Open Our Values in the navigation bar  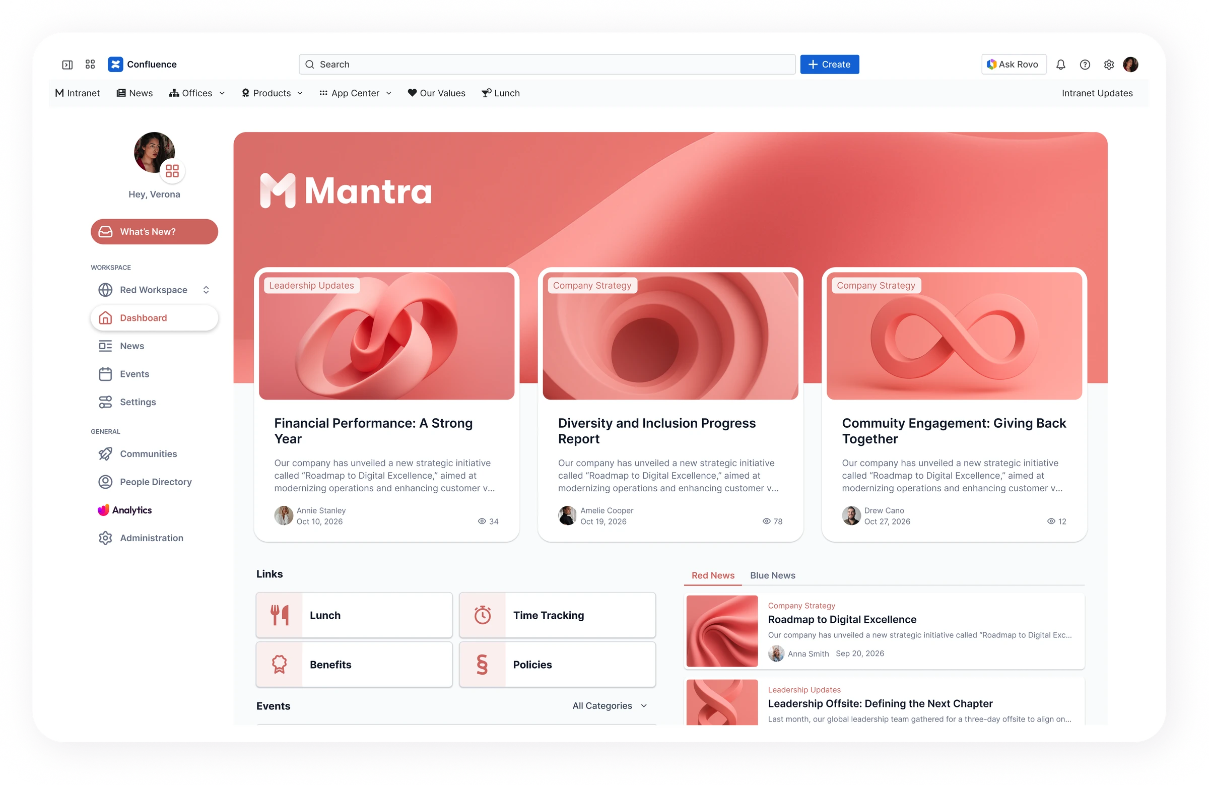click(x=436, y=93)
